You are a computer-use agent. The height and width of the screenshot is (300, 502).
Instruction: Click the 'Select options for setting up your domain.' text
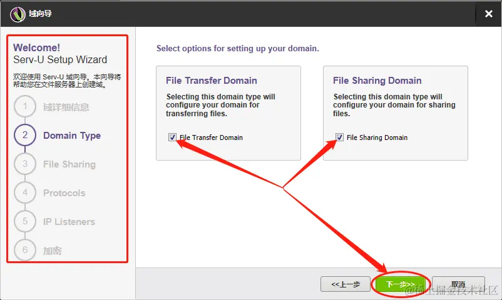(238, 49)
